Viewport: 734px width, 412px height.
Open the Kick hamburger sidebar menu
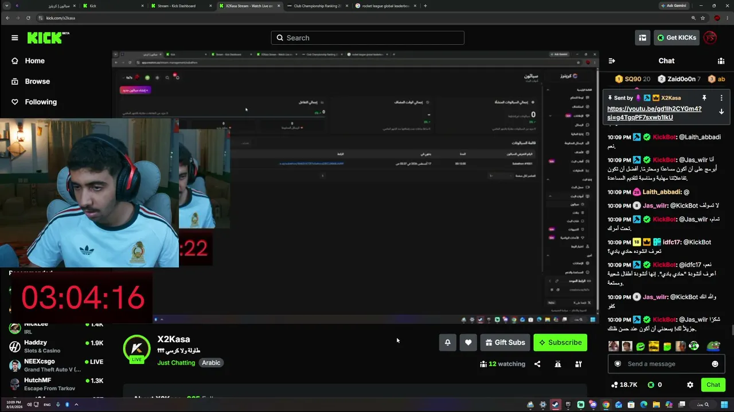pyautogui.click(x=14, y=38)
